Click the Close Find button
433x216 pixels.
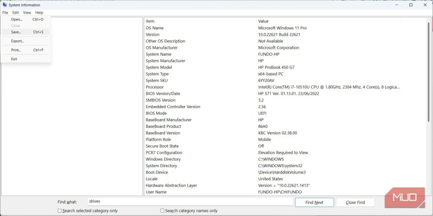[355, 202]
